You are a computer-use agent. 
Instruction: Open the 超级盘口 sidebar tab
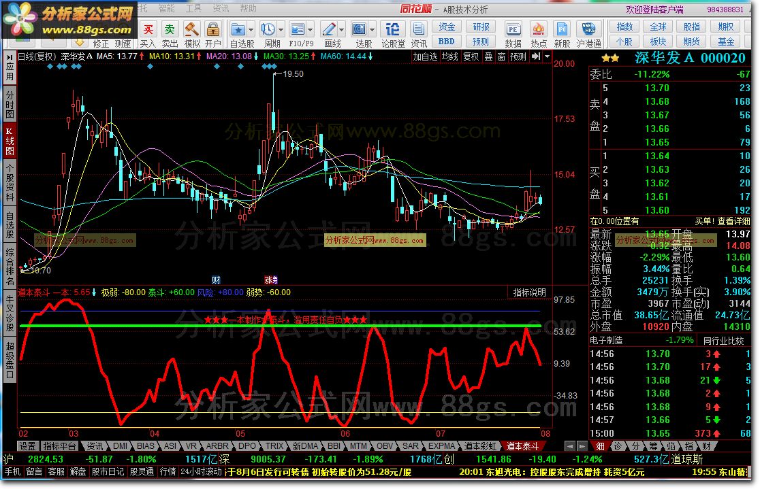pos(10,361)
